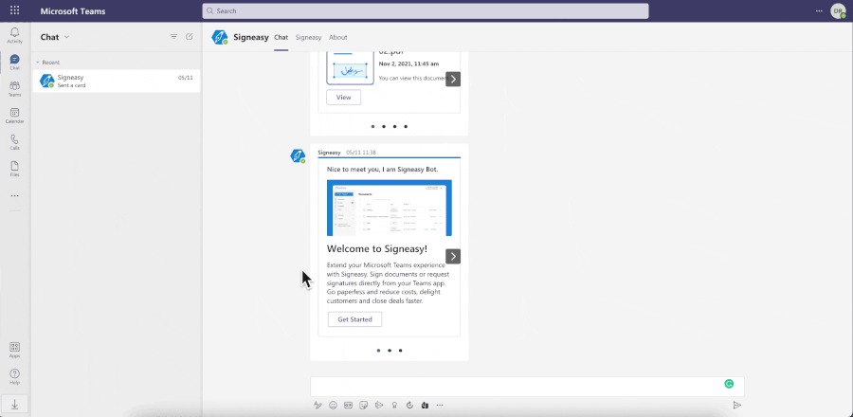853x417 pixels.
Task: Open Settings and more in the title bar
Action: [819, 10]
